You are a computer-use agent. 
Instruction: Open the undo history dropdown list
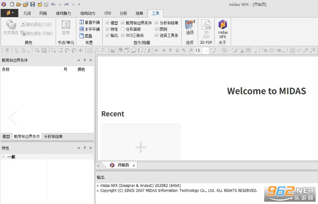(x=60, y=4)
